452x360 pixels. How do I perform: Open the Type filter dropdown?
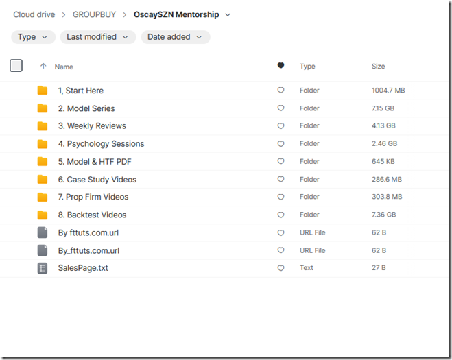pyautogui.click(x=33, y=37)
